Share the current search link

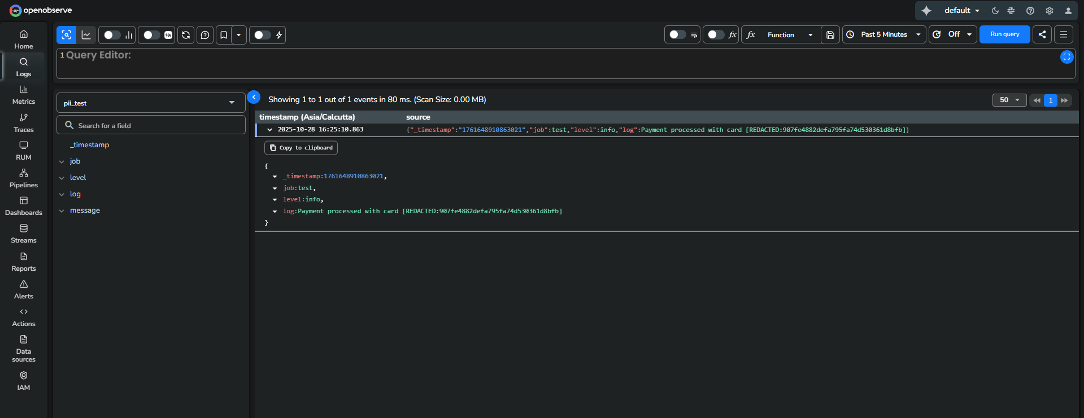point(1042,34)
